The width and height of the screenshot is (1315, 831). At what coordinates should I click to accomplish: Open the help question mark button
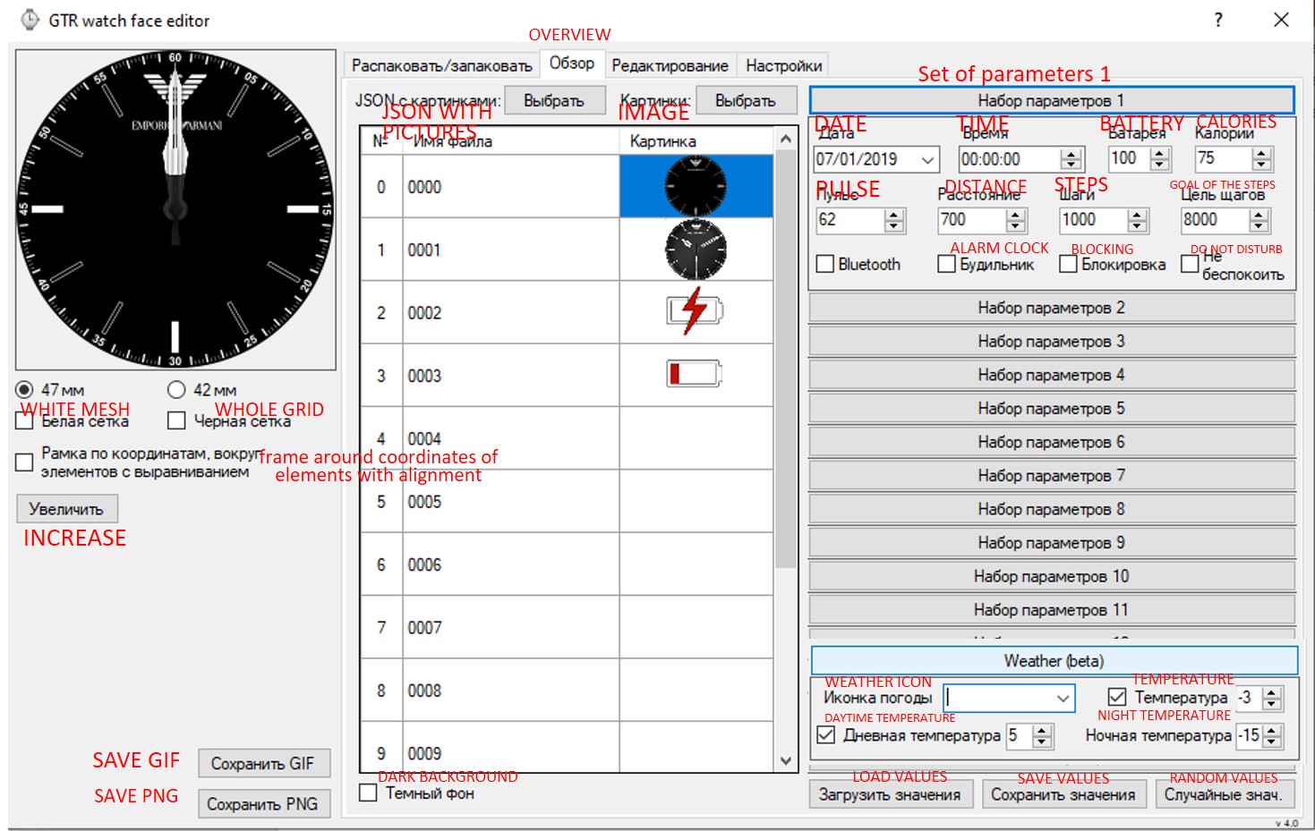pyautogui.click(x=1218, y=20)
